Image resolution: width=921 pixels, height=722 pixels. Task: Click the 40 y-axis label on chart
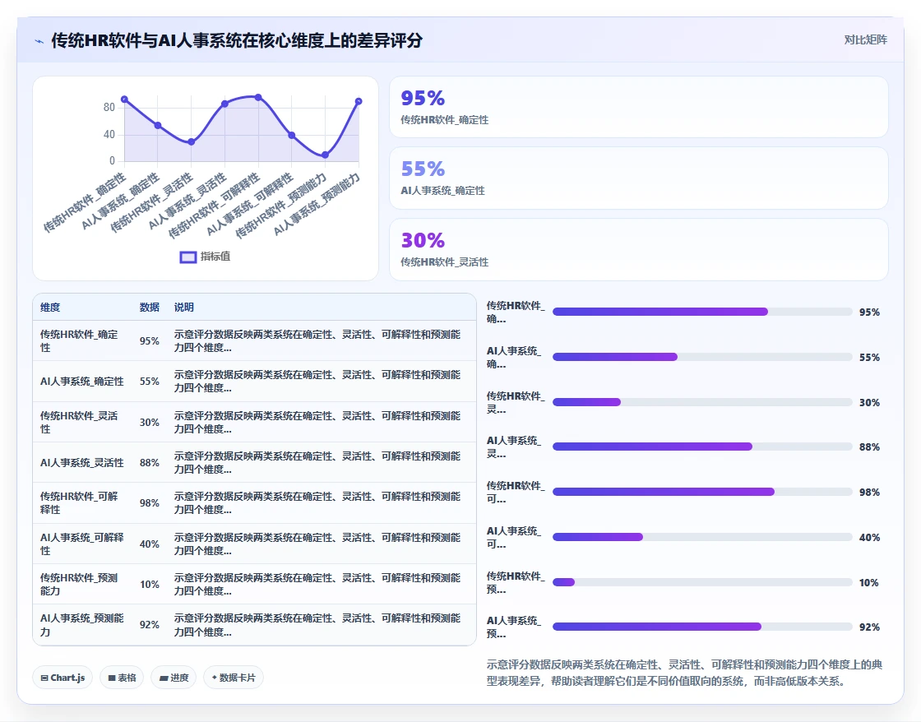(x=109, y=134)
